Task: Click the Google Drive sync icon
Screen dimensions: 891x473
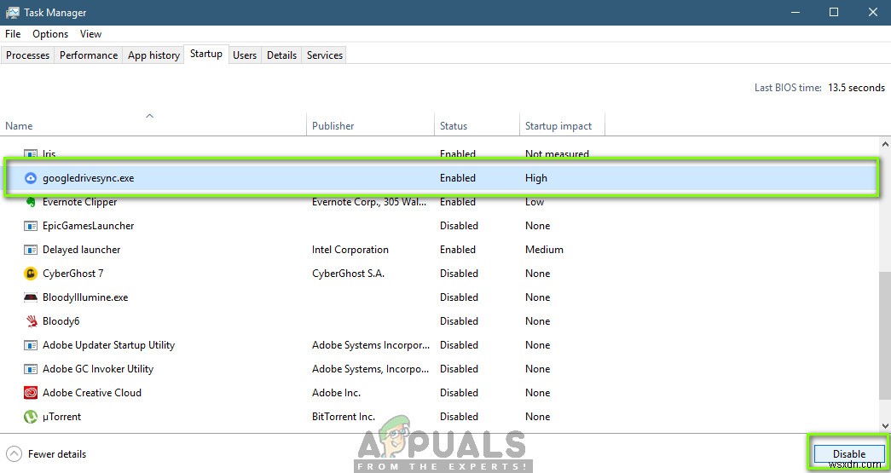Action: point(31,178)
